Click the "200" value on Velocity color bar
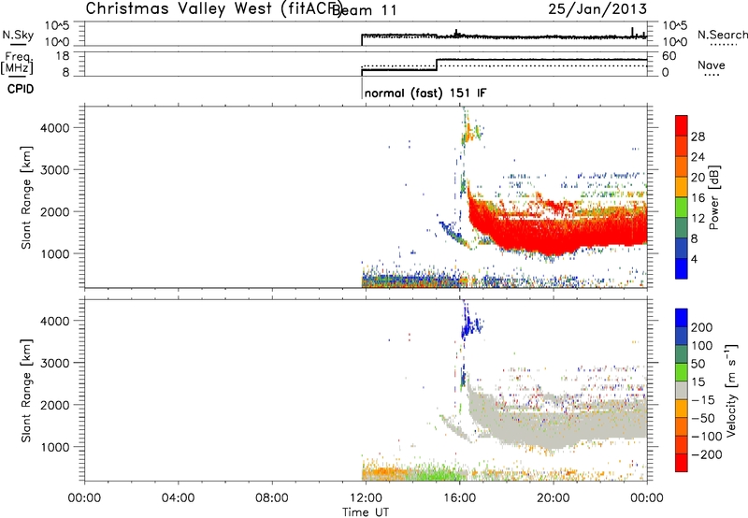Viewport: 748px width, 518px height. click(702, 327)
